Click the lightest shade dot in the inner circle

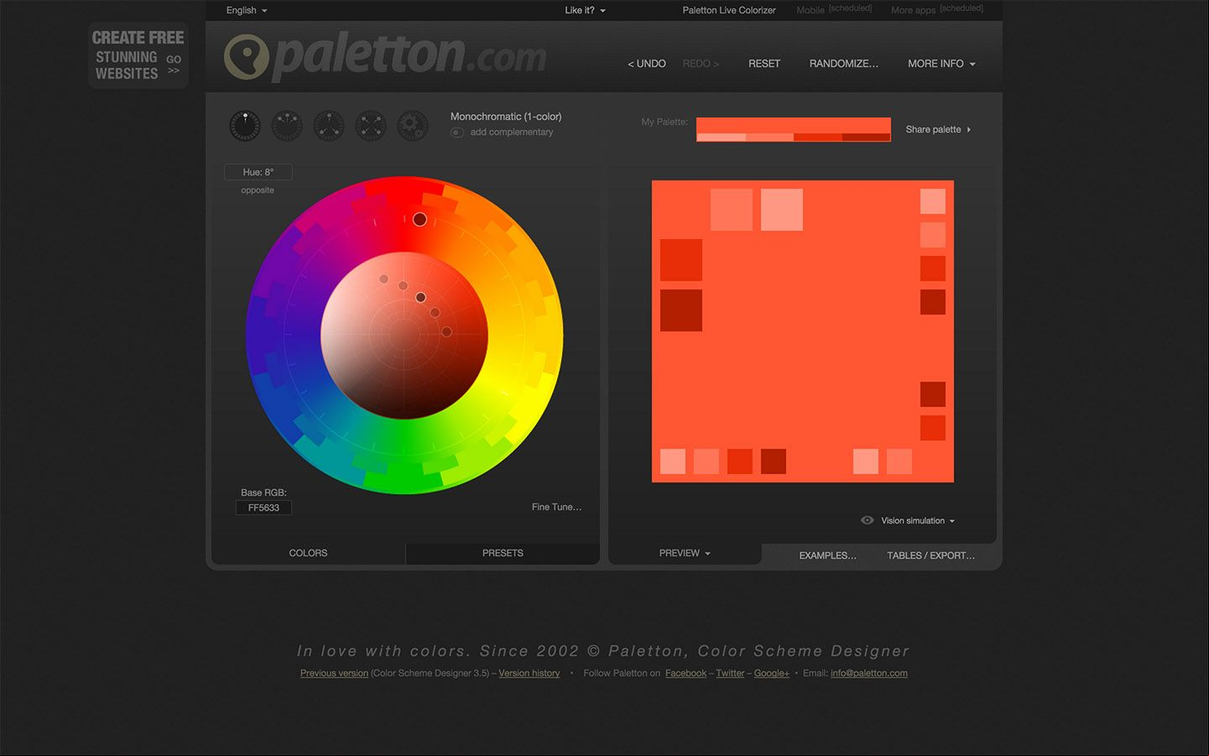(x=383, y=279)
